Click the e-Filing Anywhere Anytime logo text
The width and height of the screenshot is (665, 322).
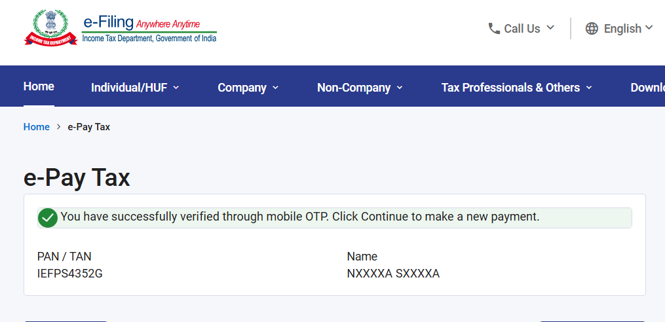point(149,29)
